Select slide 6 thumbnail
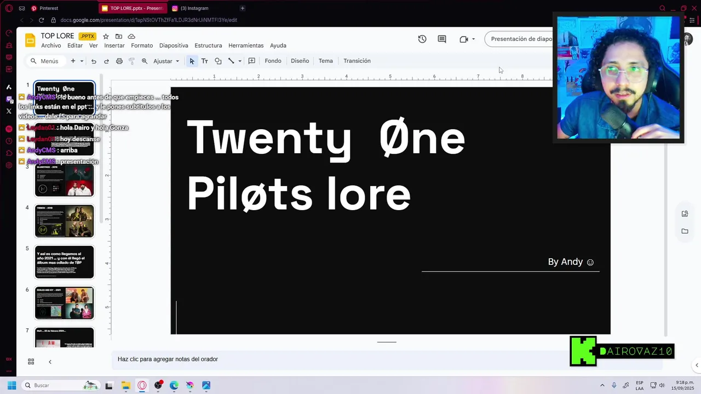 point(65,303)
